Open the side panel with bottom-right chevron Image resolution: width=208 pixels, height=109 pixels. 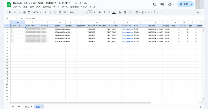(200, 107)
